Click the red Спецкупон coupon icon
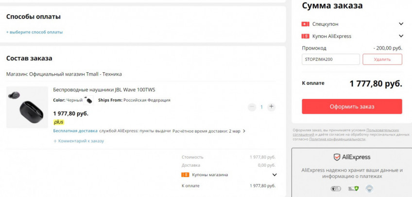The width and height of the screenshot is (412, 197). tap(305, 24)
